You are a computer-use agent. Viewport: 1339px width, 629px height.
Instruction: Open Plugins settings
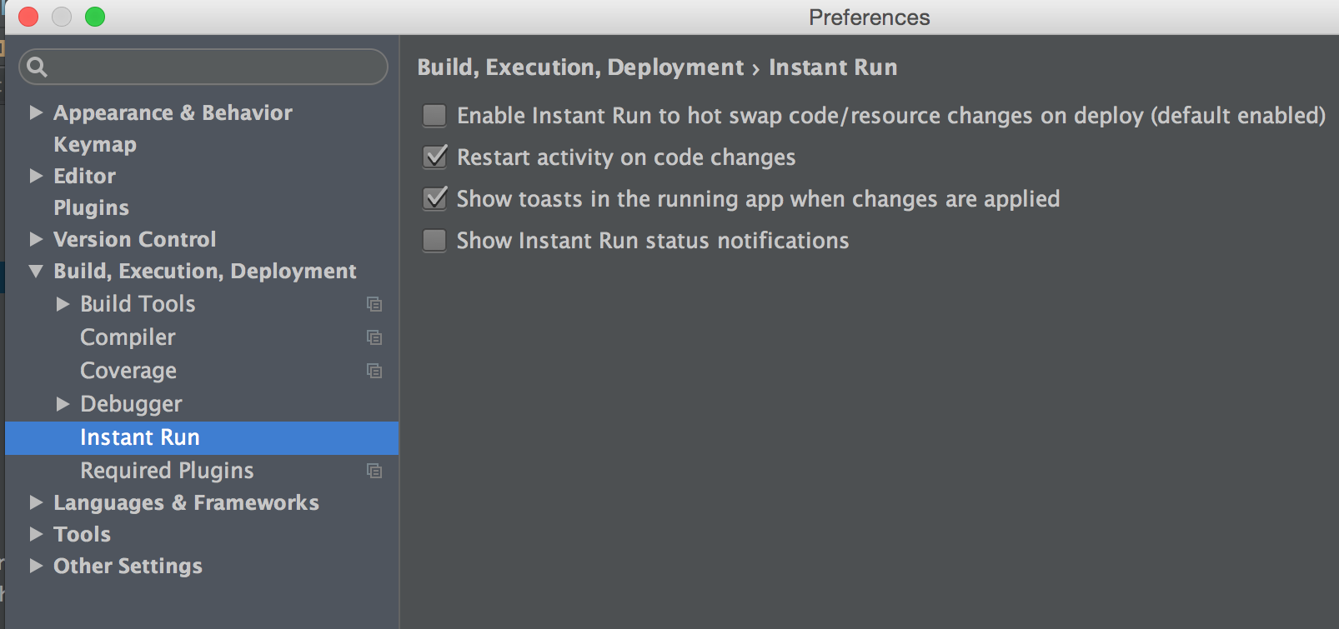[x=92, y=207]
